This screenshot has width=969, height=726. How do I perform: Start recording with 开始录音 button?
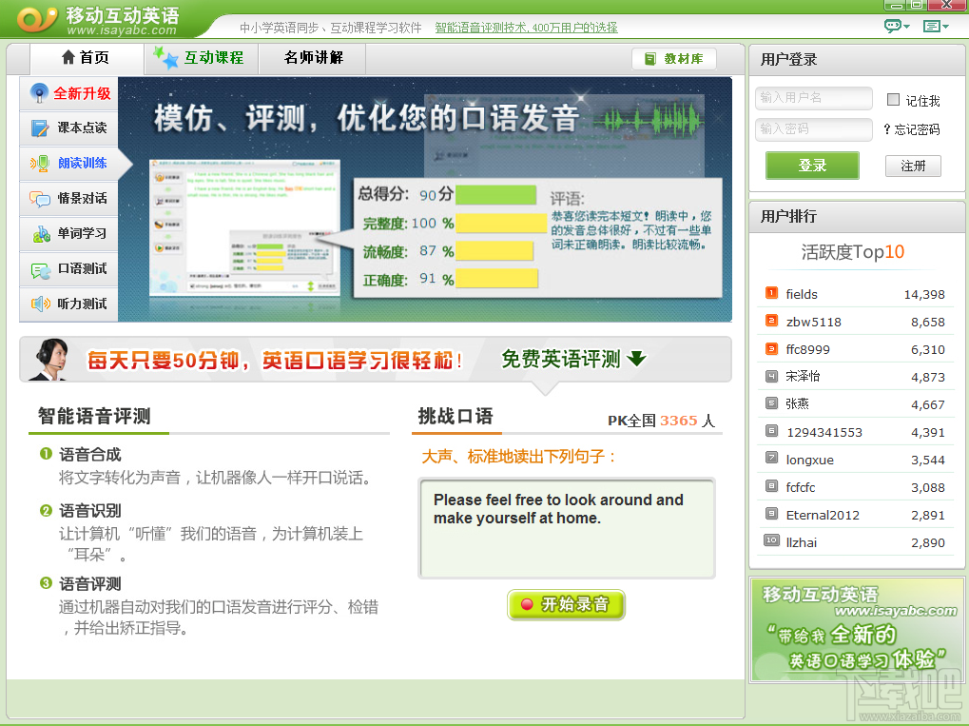pyautogui.click(x=566, y=605)
